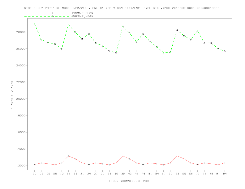
Task: Click the 27 forecast hour label
Action: pos(96,174)
